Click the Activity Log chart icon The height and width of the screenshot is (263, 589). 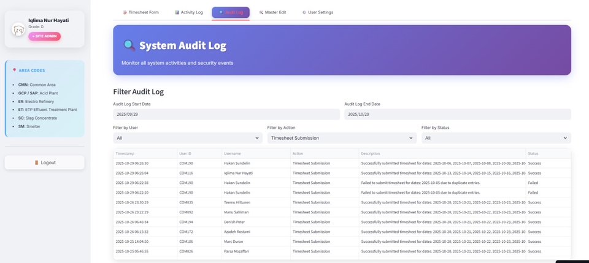177,12
